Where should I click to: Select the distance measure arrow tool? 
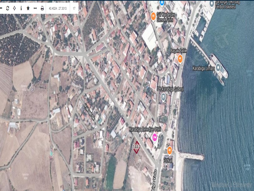coord(35,8)
